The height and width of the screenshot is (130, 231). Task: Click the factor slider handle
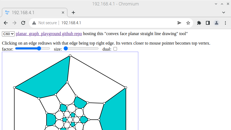click(x=39, y=48)
